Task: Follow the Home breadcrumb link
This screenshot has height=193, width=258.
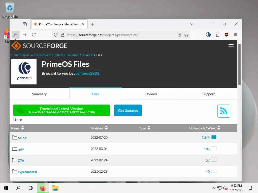Action: (x=15, y=55)
